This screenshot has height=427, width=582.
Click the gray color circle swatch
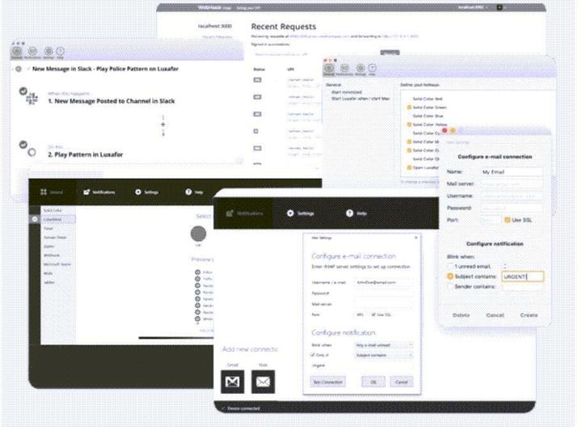[x=198, y=233]
